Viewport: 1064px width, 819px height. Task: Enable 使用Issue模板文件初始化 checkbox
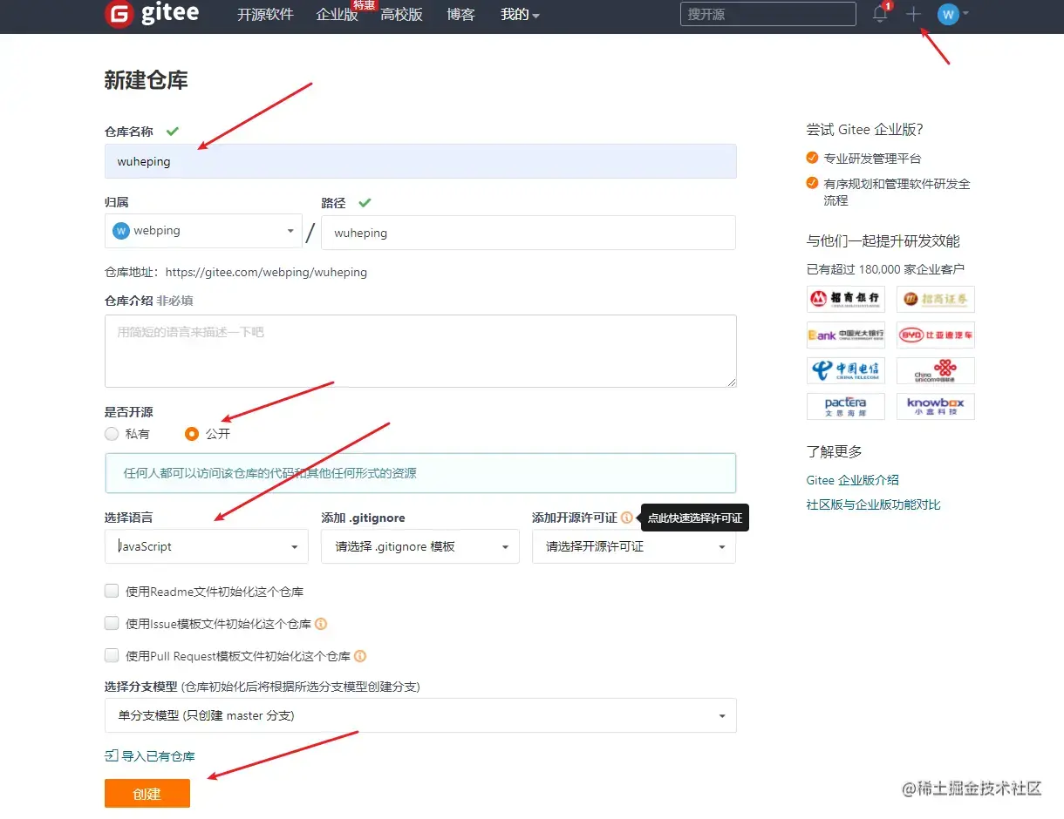(x=112, y=624)
